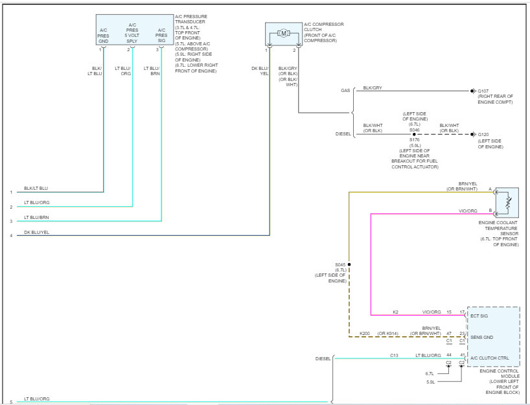Click the LT BLU/ORG label next to C13
Image resolution: width=530 pixels, height=405 pixels.
428,355
